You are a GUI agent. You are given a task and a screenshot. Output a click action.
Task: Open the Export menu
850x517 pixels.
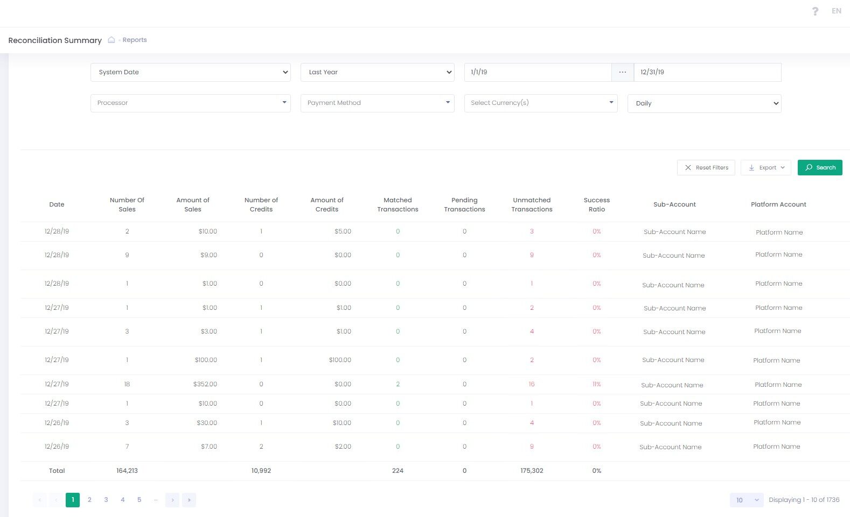coord(766,167)
